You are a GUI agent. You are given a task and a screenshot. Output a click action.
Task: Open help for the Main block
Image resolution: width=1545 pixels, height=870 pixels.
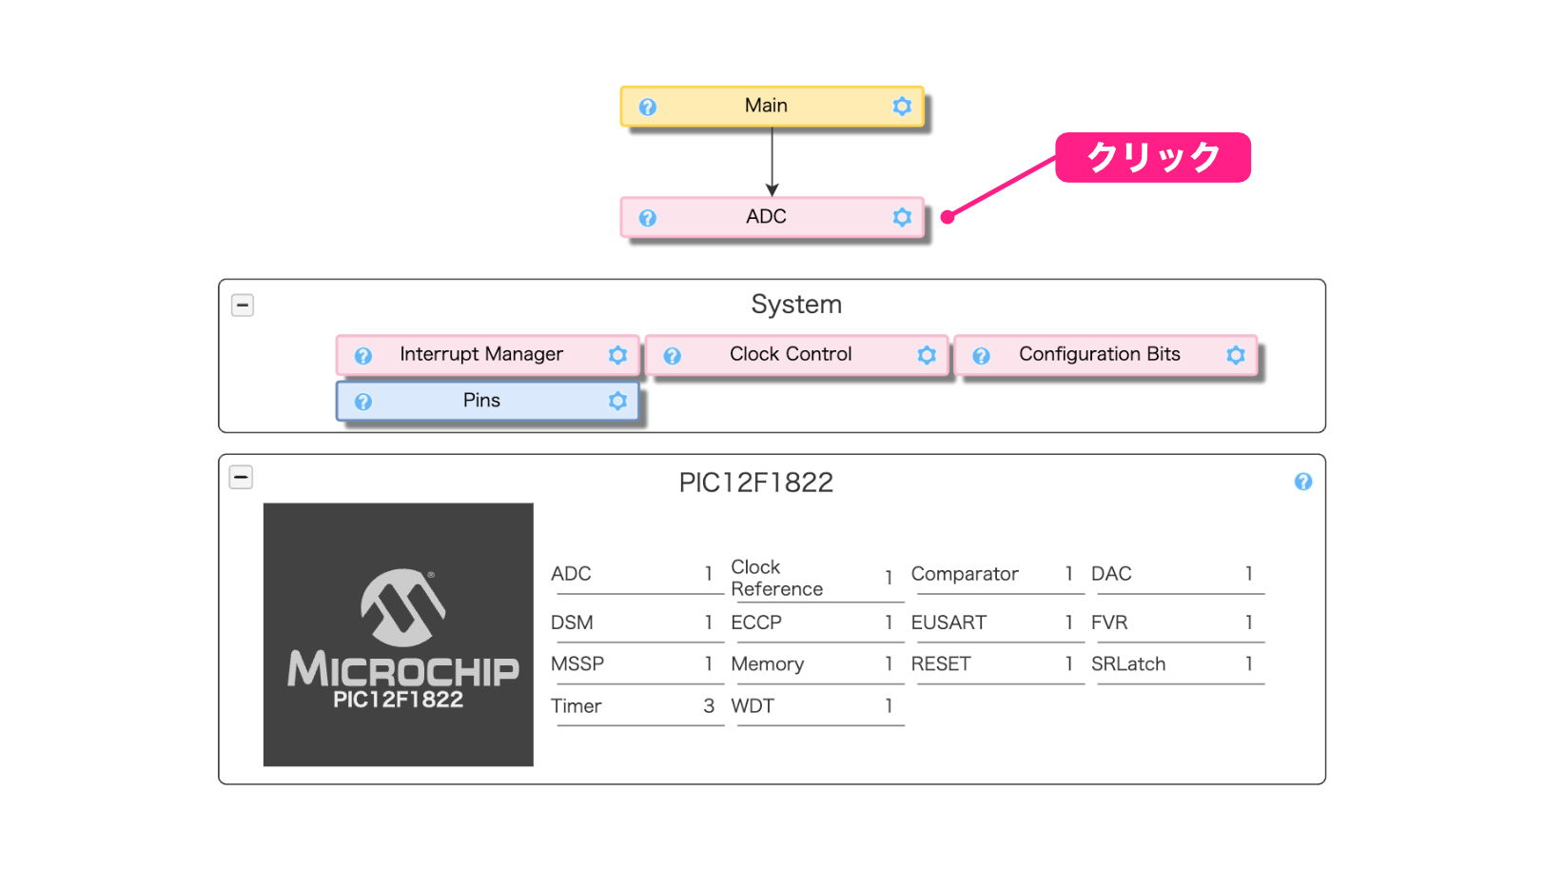pyautogui.click(x=647, y=108)
